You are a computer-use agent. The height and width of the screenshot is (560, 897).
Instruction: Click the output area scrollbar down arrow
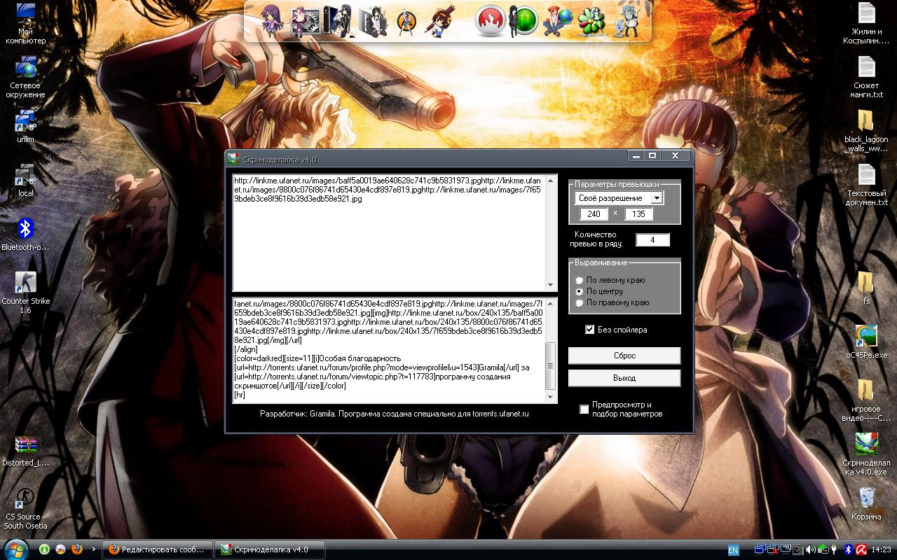[x=551, y=397]
